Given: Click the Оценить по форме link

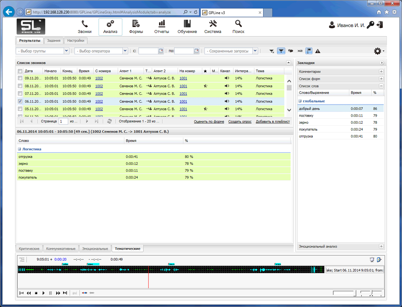Looking at the screenshot, I should 209,122.
